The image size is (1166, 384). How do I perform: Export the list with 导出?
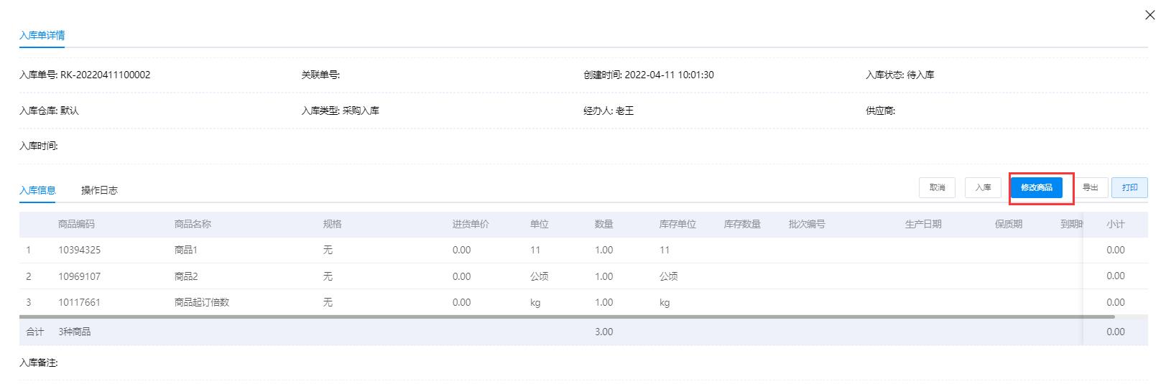click(1090, 187)
